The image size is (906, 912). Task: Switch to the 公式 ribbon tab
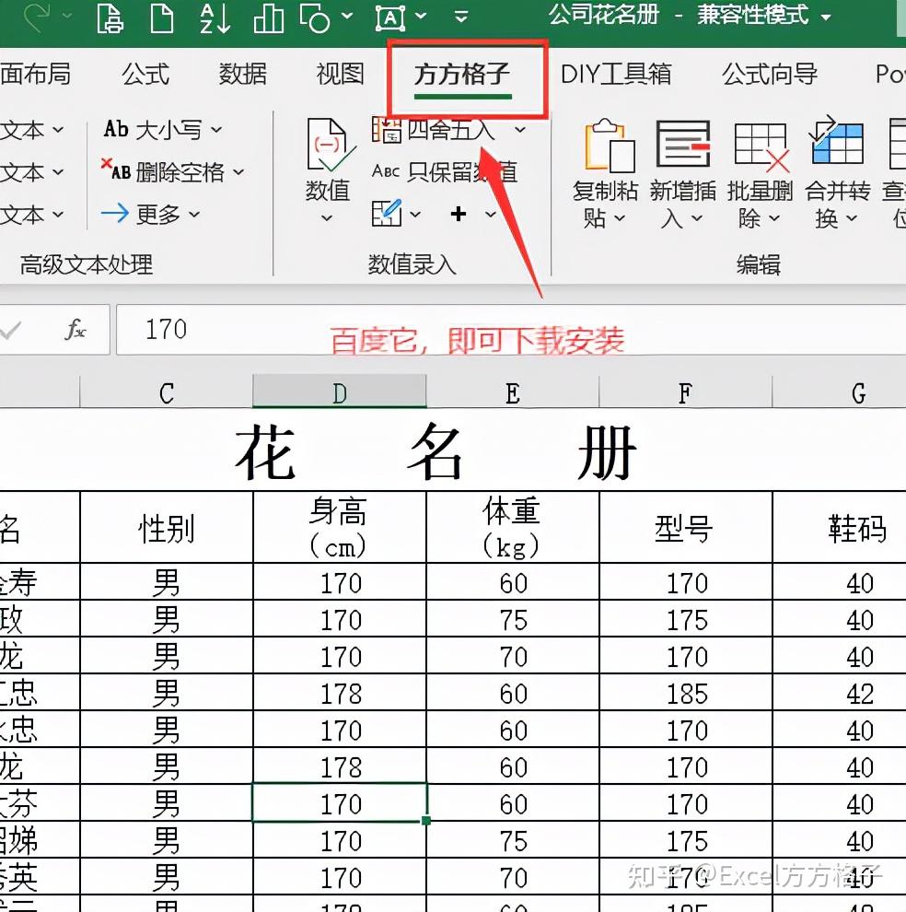click(145, 74)
